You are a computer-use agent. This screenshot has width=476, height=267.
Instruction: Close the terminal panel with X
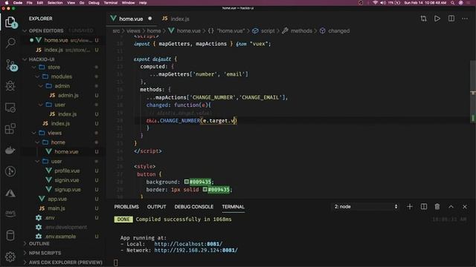[465, 207]
